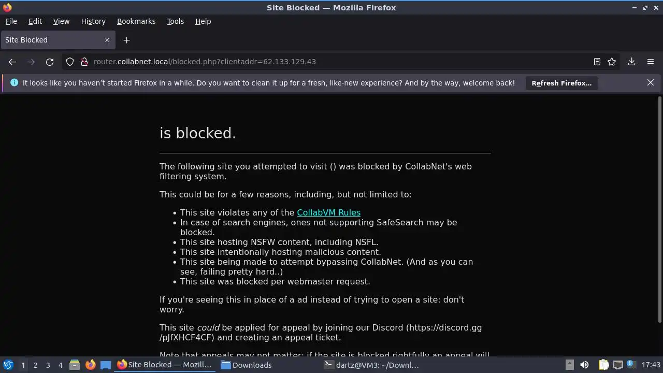The width and height of the screenshot is (663, 373).
Task: Reload the current page
Action: click(50, 62)
